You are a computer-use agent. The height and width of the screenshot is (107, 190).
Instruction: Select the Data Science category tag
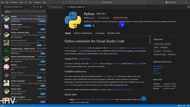pos(167,51)
